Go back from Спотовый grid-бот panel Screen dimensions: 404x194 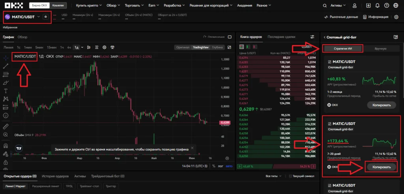[325, 37]
